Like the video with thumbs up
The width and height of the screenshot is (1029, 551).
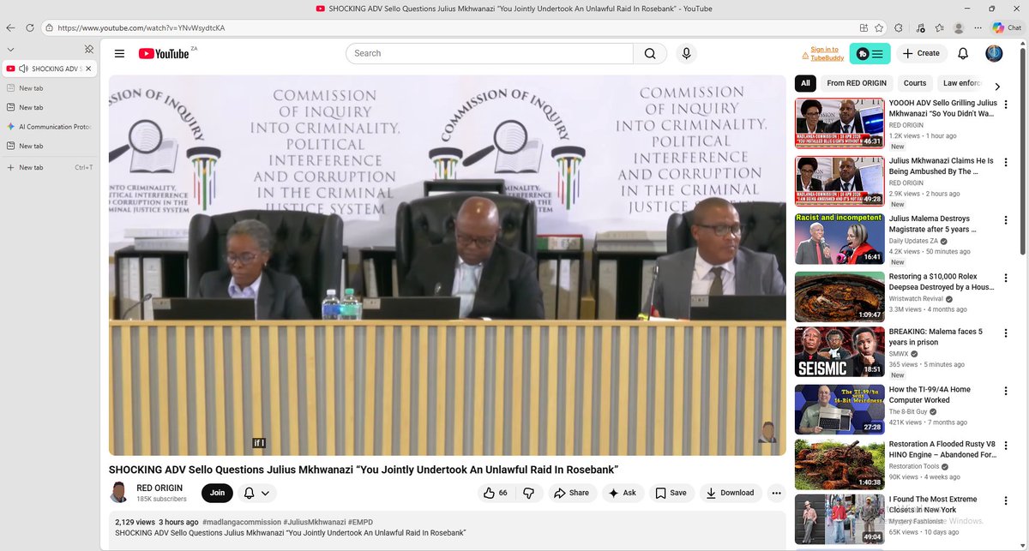point(496,493)
